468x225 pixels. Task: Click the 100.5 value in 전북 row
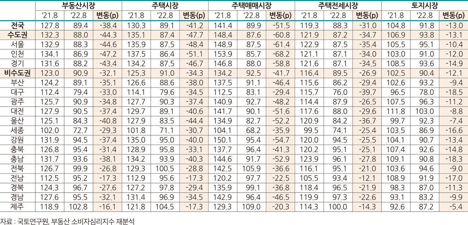(165, 168)
